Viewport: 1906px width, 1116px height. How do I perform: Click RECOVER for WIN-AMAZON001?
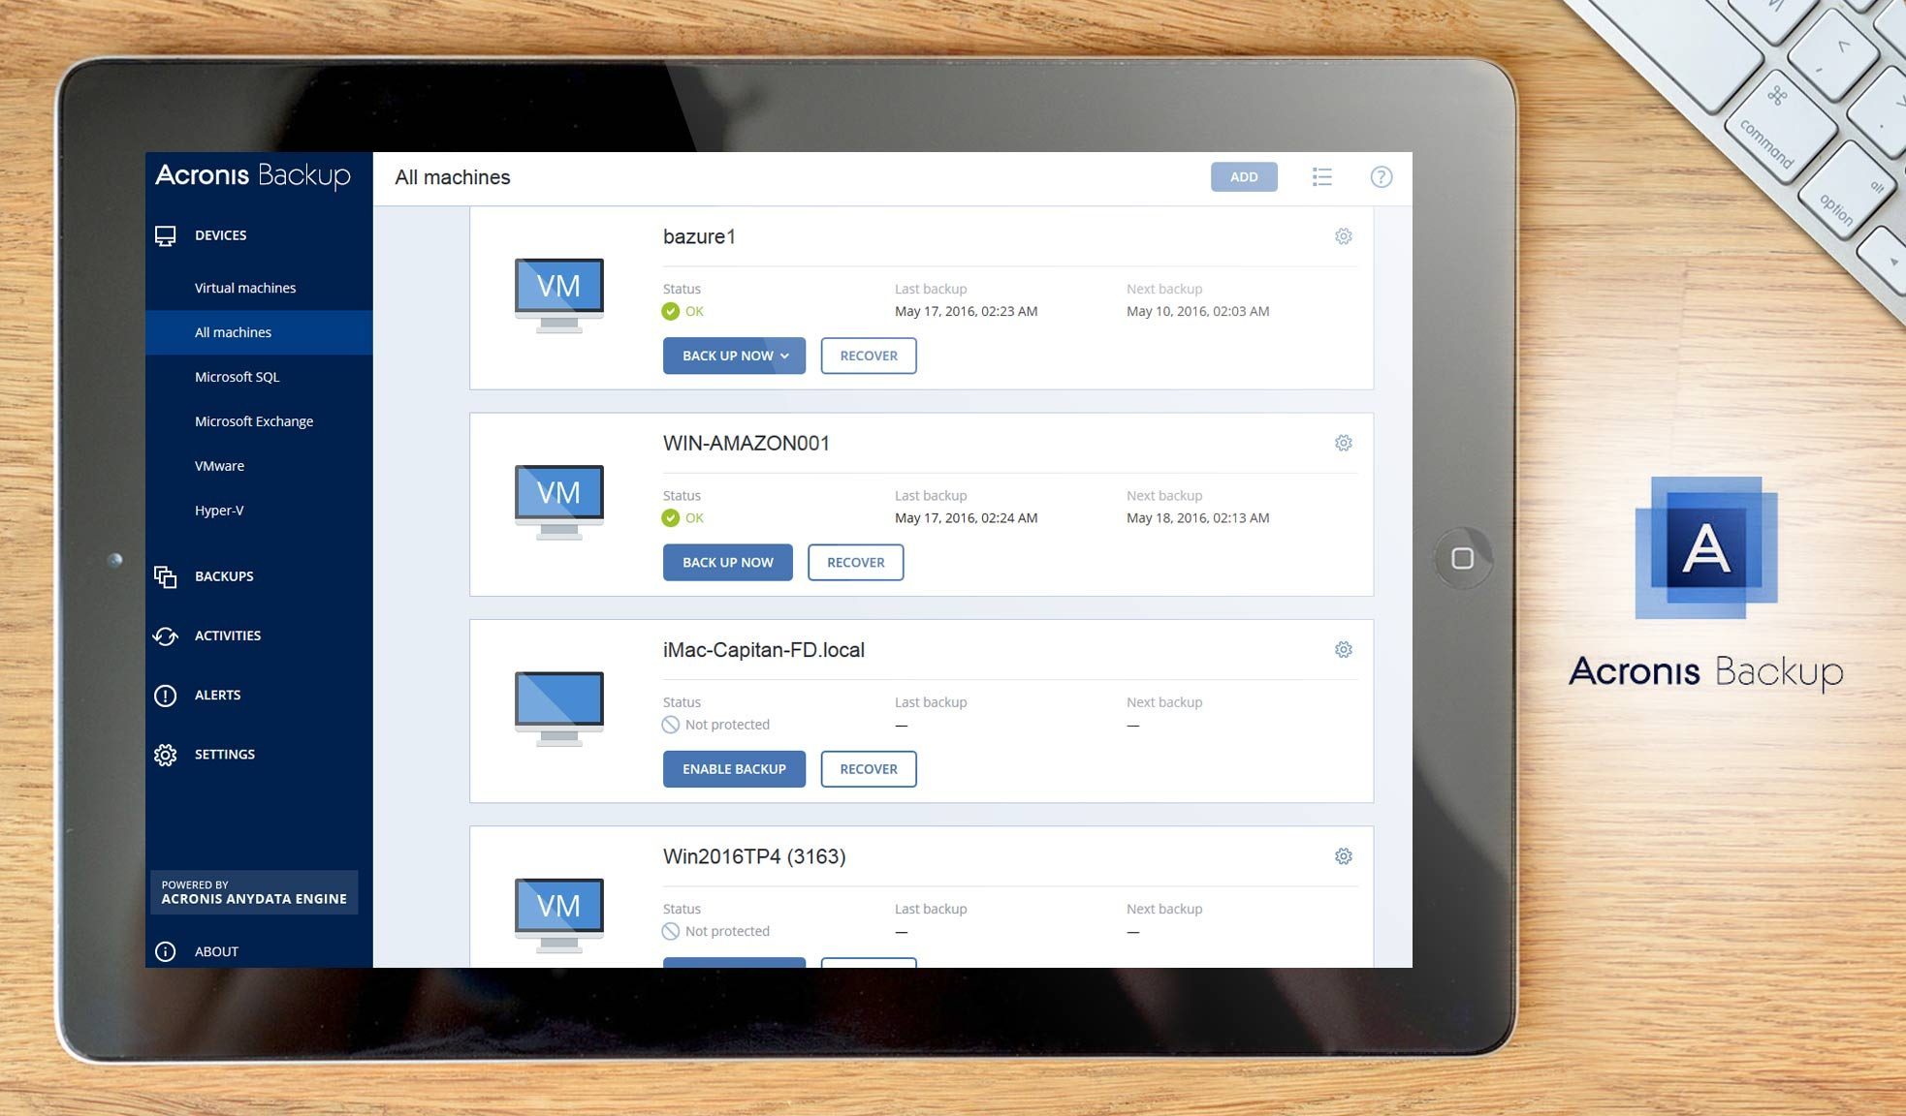coord(856,562)
